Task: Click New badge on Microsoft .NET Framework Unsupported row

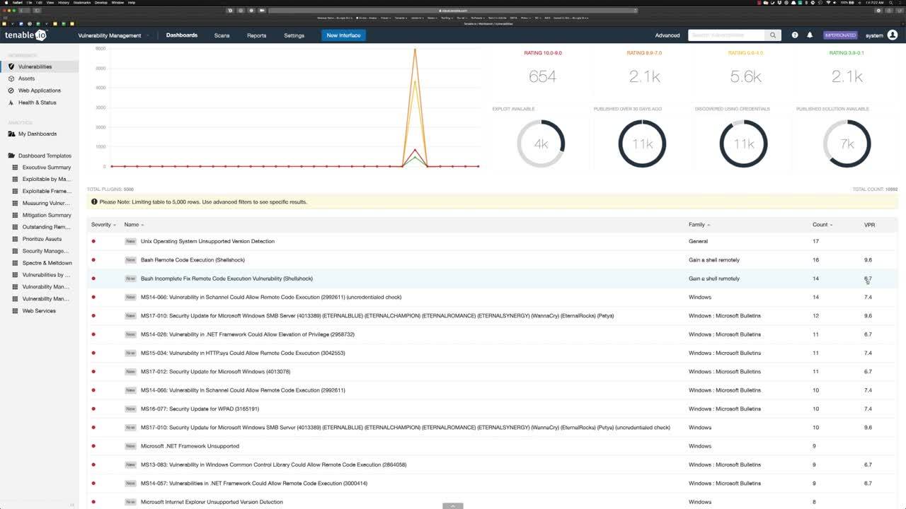Action: click(130, 446)
